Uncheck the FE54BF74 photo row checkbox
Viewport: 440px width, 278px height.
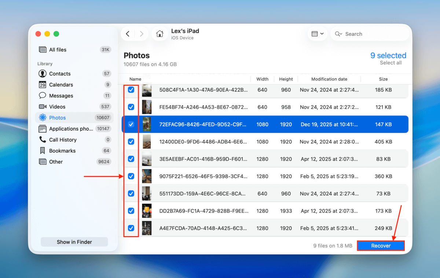point(131,107)
